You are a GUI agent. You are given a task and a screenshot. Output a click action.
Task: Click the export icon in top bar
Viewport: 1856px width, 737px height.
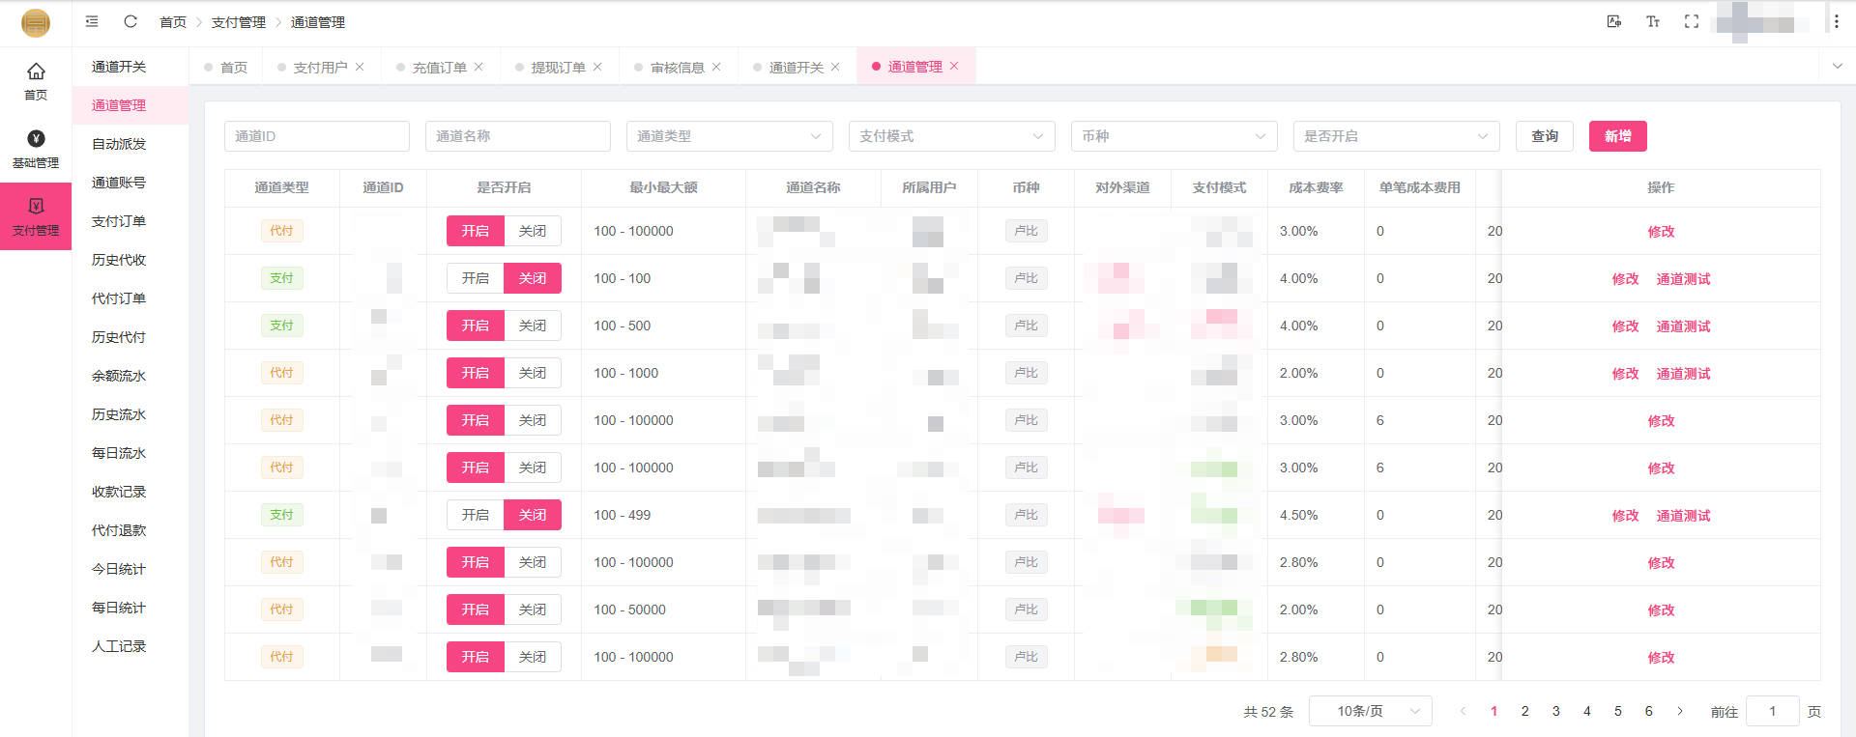(1614, 21)
